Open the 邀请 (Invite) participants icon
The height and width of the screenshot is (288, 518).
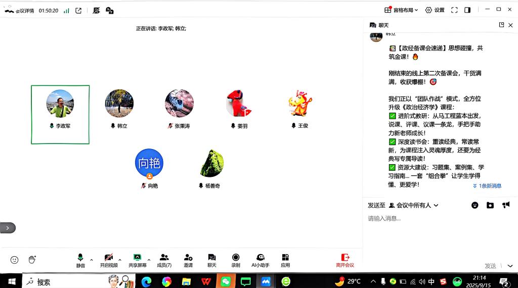click(188, 260)
